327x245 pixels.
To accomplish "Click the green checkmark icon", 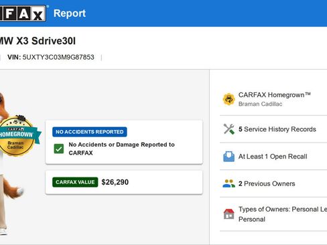I will point(59,149).
